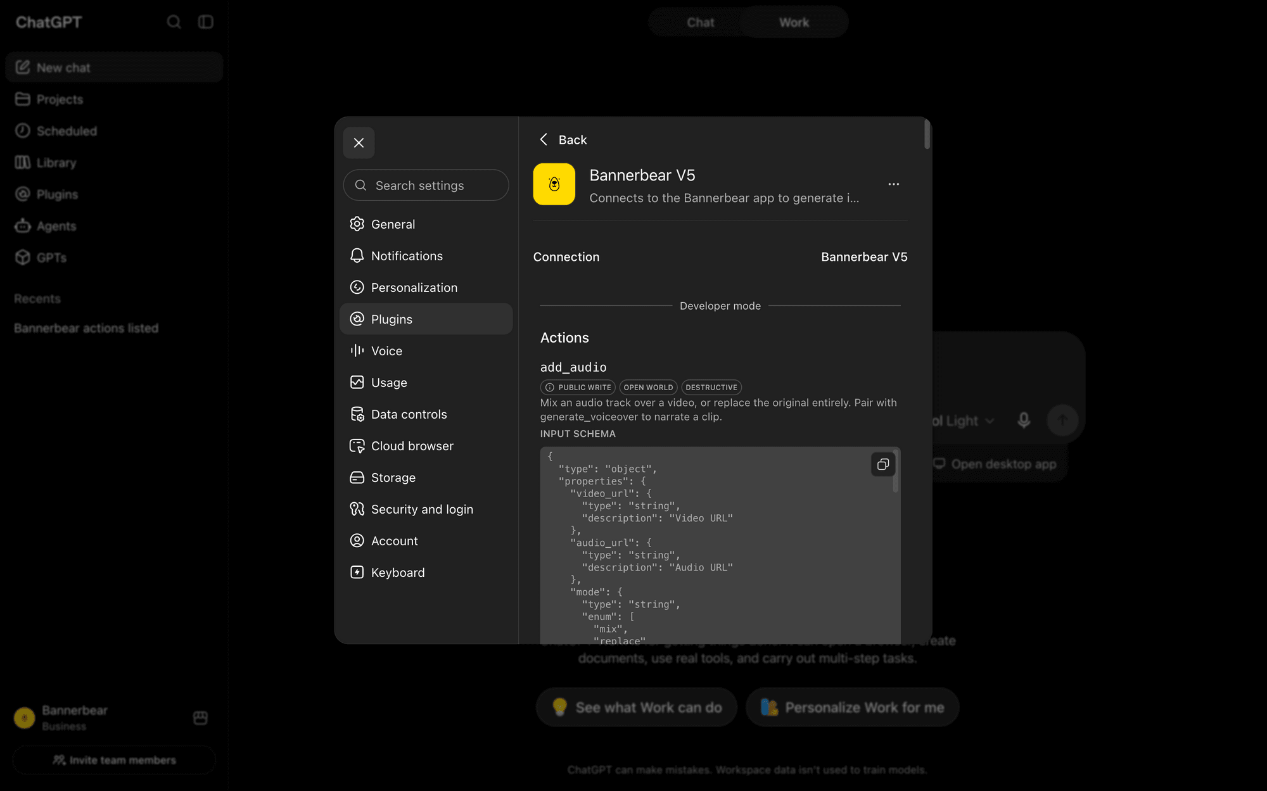Open Cloud browser via its icon
The width and height of the screenshot is (1267, 791).
(357, 446)
